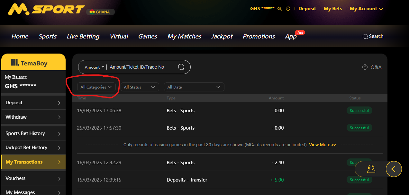Click the Amount/Ticket ID/Trade No field
Screen dimensions: 409x195
140,67
